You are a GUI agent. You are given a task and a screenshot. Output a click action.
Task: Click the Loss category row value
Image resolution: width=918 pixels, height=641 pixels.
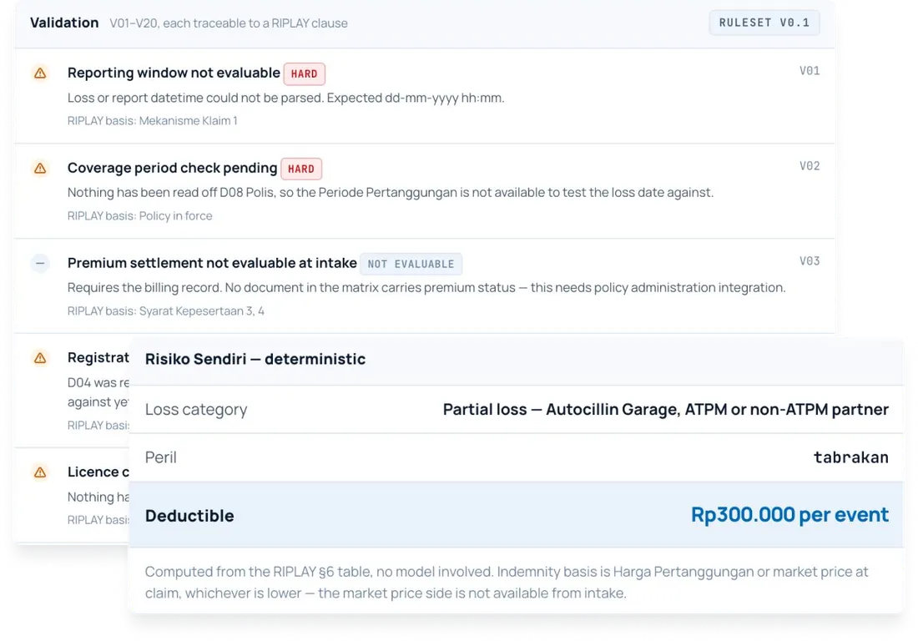pyautogui.click(x=666, y=409)
